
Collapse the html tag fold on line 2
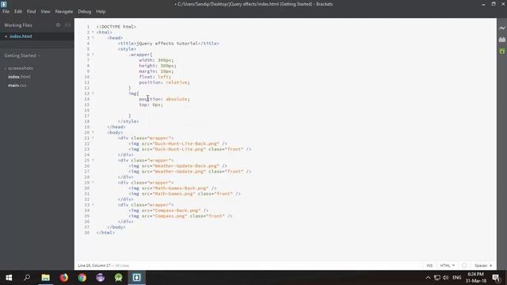[93, 32]
